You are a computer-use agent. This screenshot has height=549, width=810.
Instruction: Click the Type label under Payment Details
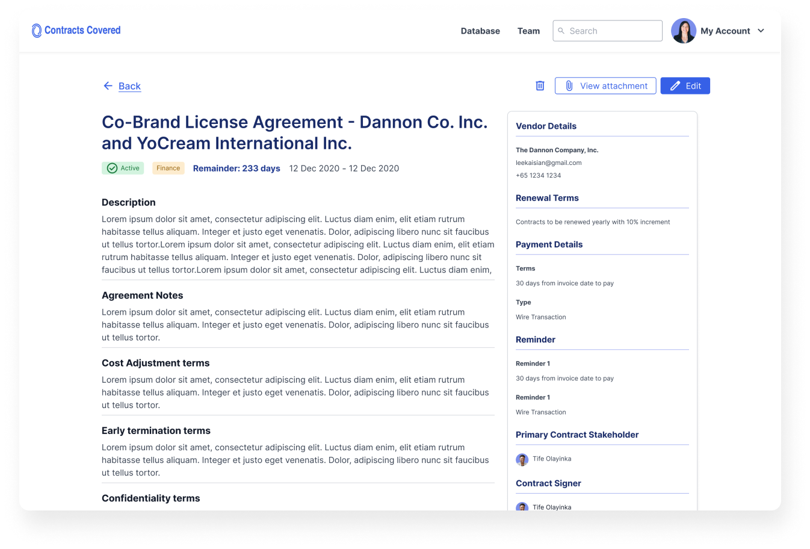pyautogui.click(x=524, y=302)
